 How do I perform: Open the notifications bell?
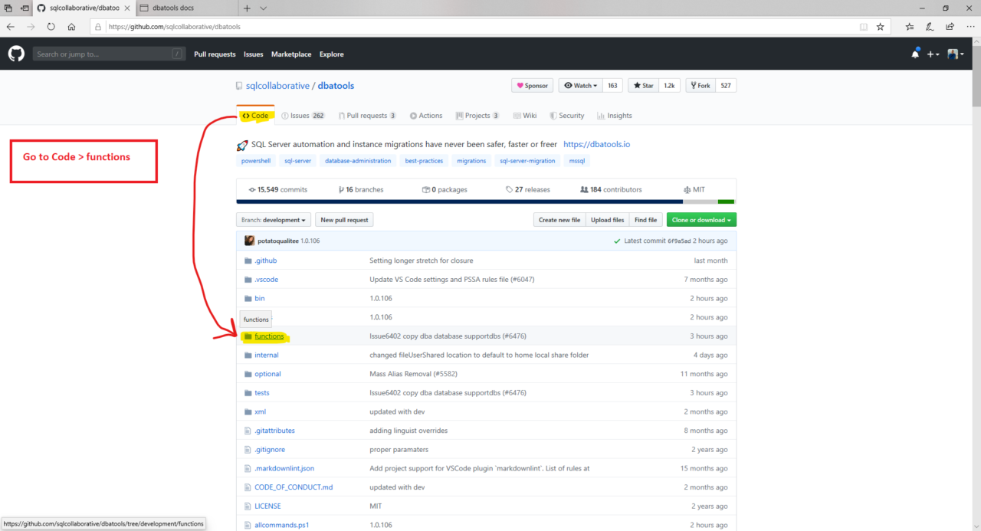click(915, 54)
